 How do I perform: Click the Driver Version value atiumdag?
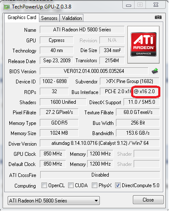pos(100,143)
